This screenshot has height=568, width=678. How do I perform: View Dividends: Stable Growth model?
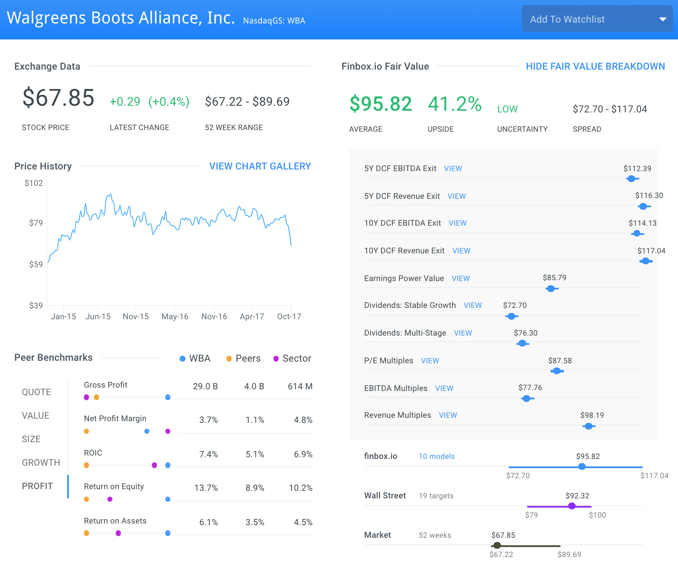pyautogui.click(x=472, y=305)
